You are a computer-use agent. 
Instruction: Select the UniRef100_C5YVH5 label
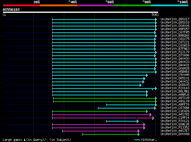click(175, 75)
